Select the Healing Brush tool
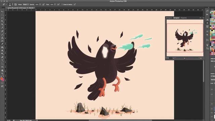 pos(2,31)
